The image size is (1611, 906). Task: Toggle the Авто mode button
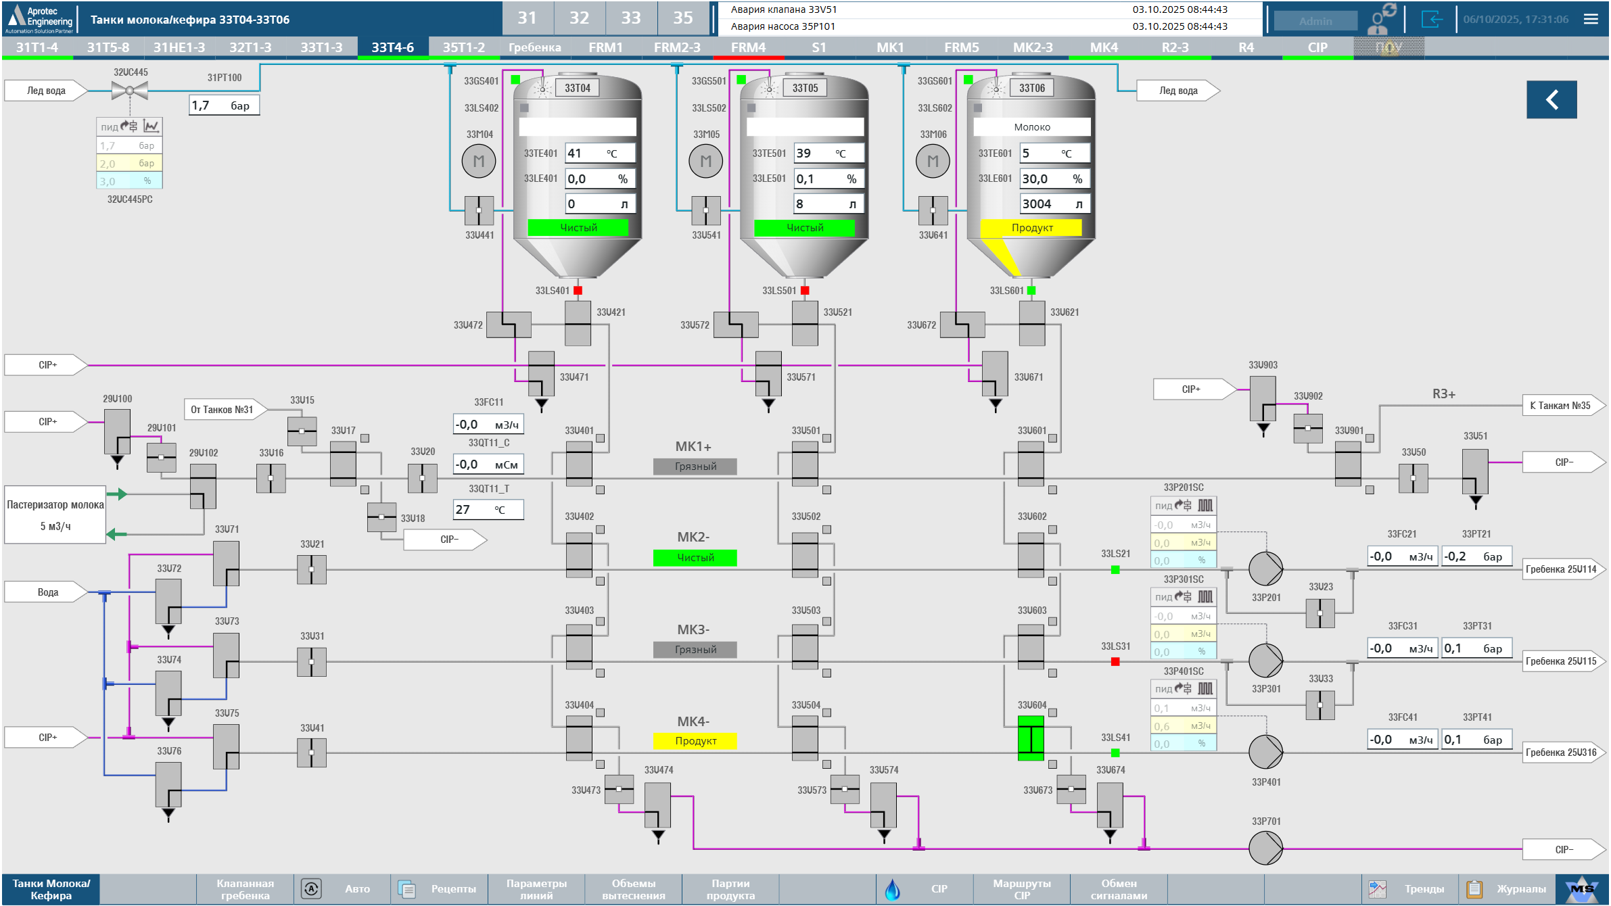342,889
